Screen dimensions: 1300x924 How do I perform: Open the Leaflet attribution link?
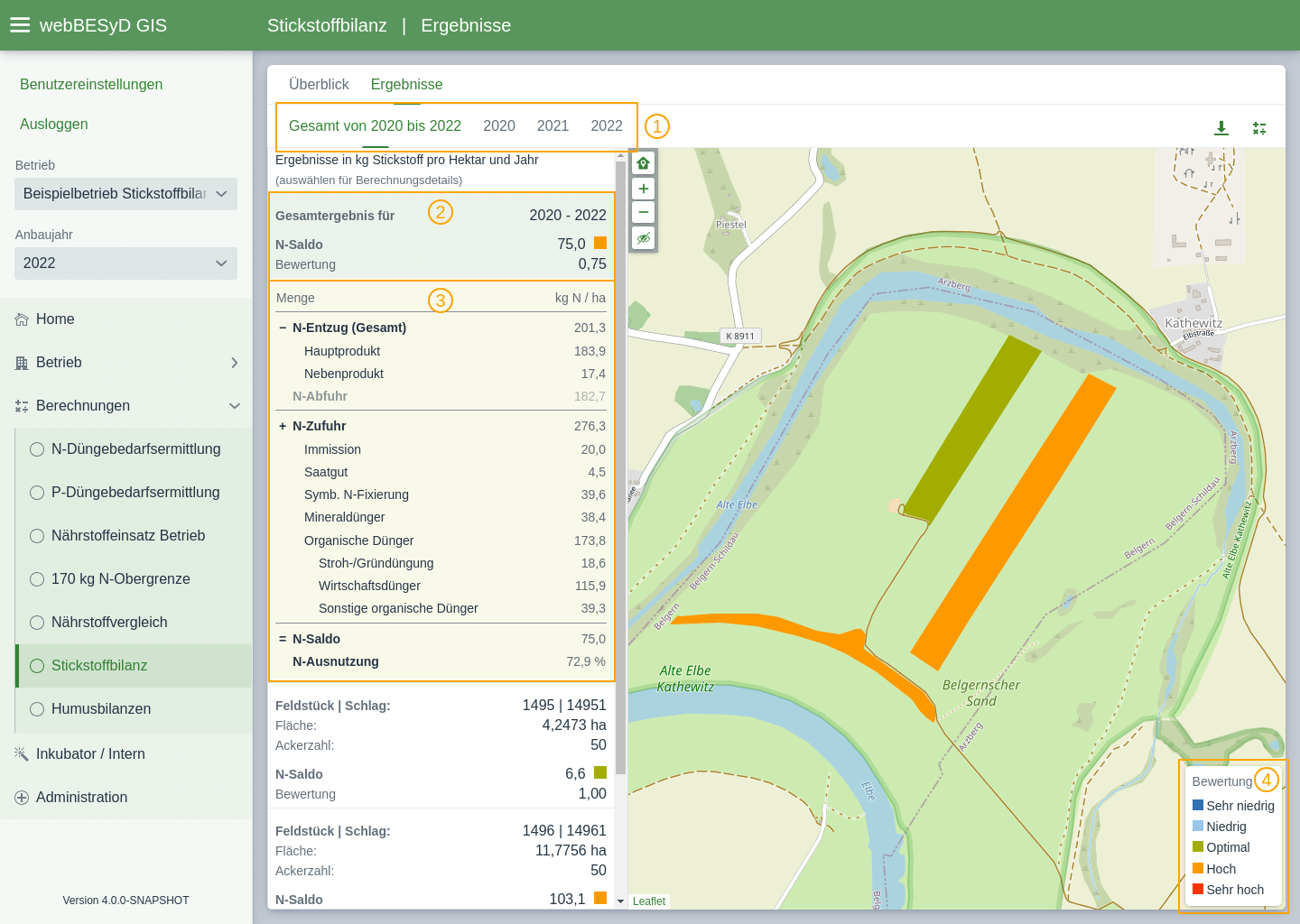click(649, 901)
